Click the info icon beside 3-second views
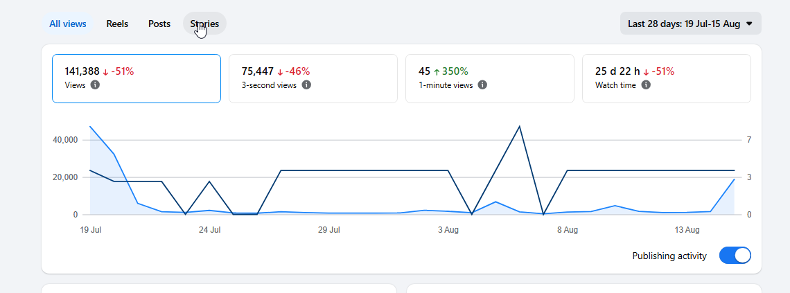 [306, 85]
